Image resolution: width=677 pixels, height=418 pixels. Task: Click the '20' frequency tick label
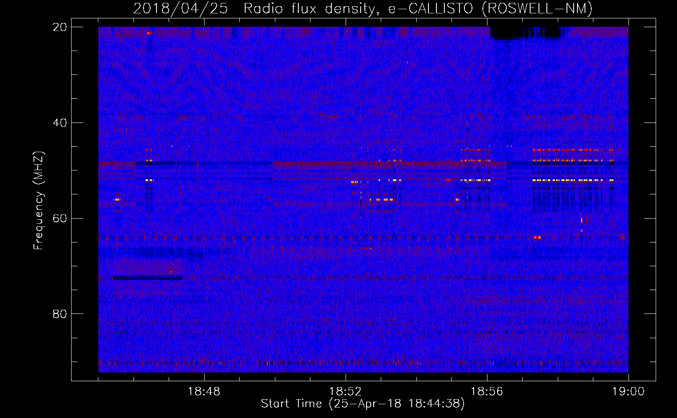(x=60, y=27)
